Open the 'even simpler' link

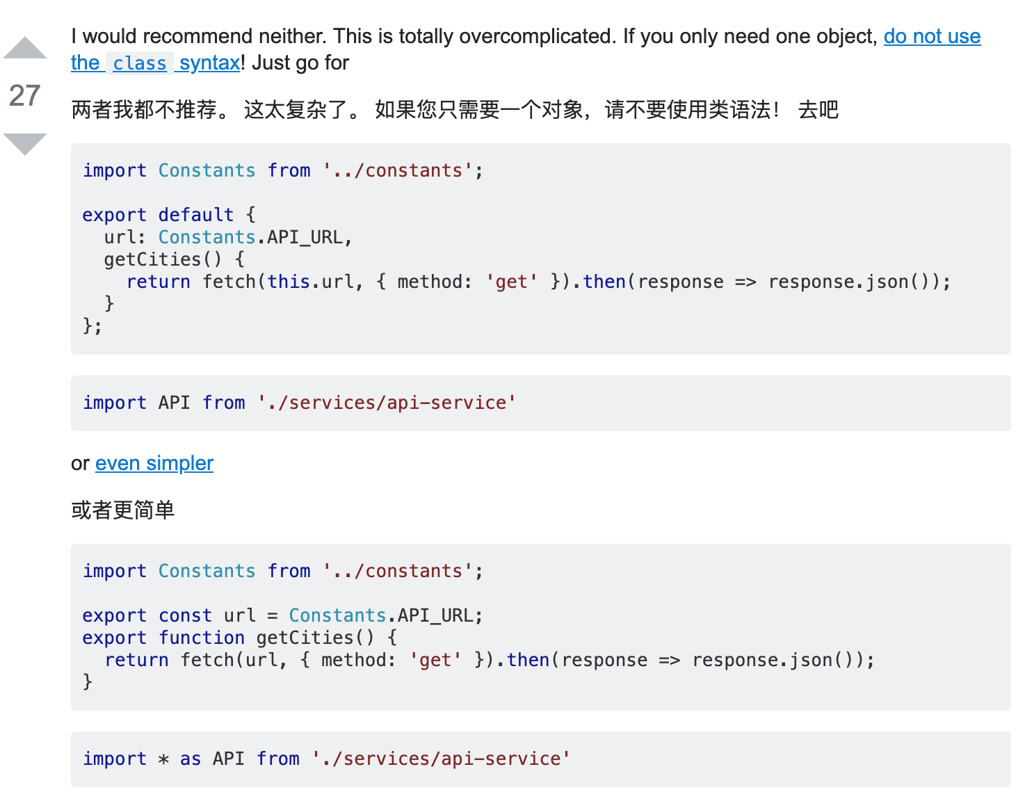click(x=154, y=463)
